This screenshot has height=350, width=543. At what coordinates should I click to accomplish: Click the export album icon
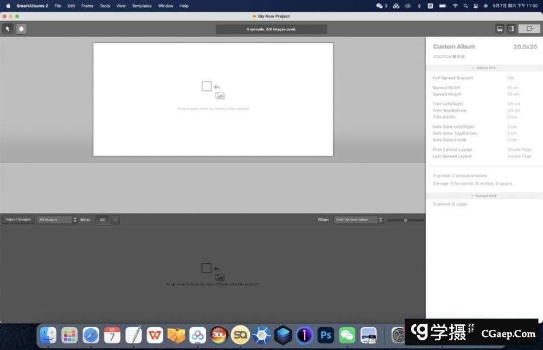(x=529, y=29)
